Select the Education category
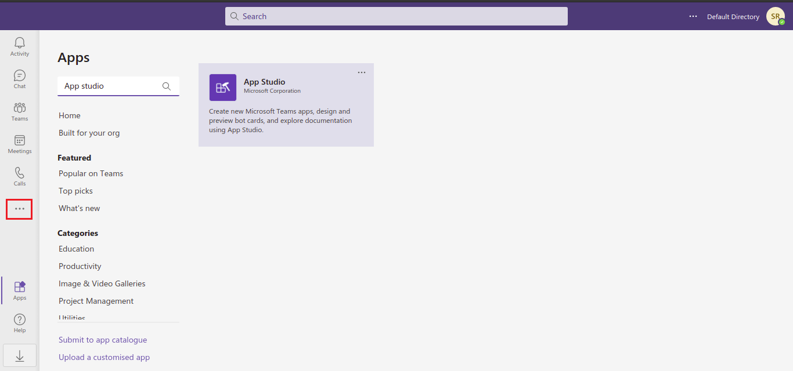This screenshot has width=793, height=371. [76, 249]
